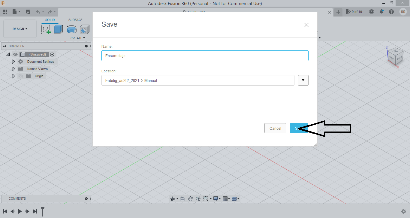
Task: Collapse the (Unsaved) root component tree
Action: tap(8, 54)
